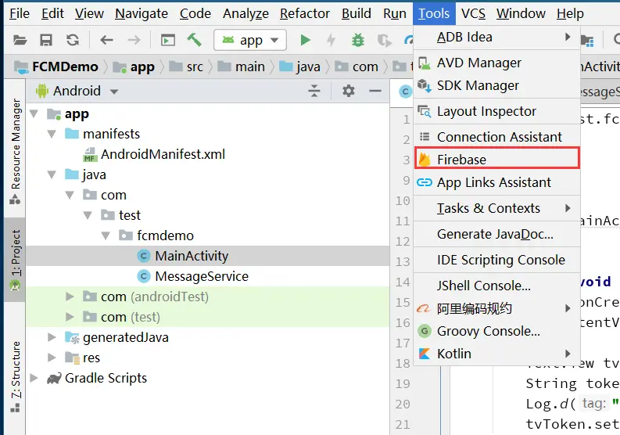620x435 pixels.
Task: Open the Refactor menu
Action: pyautogui.click(x=304, y=13)
